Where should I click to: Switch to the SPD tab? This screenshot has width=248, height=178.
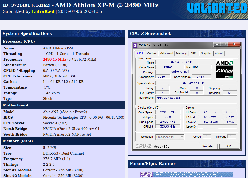194,53
